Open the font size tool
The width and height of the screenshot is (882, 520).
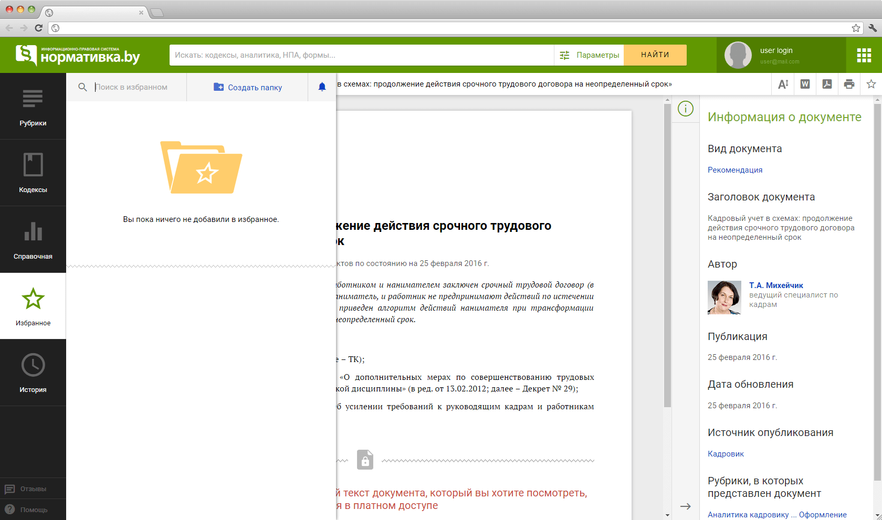tap(783, 84)
